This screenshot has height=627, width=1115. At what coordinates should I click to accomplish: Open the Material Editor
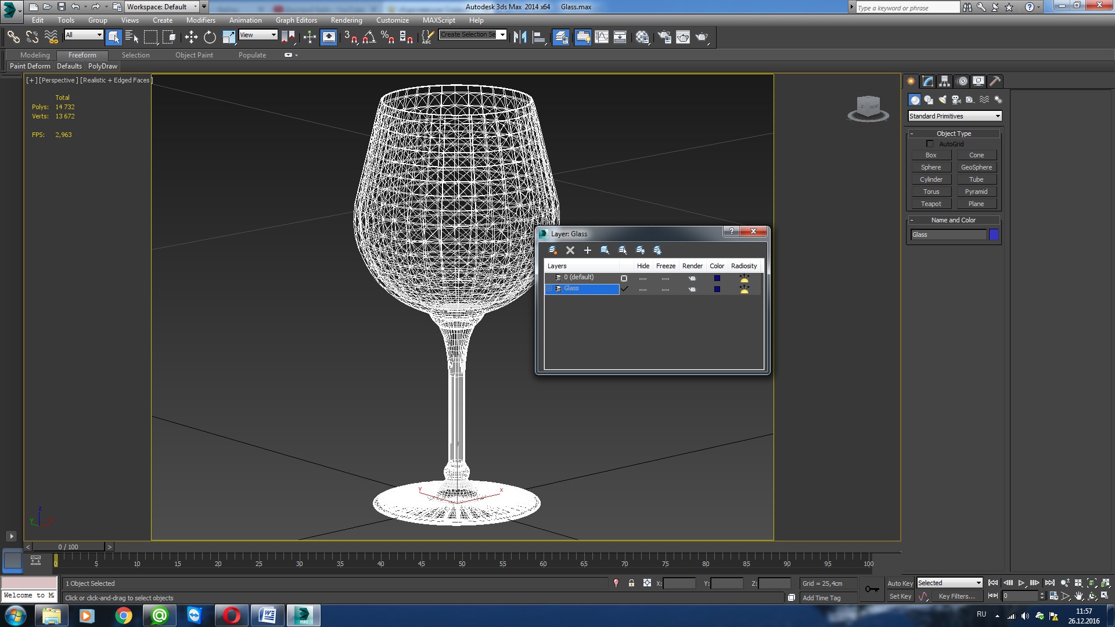[x=642, y=38]
